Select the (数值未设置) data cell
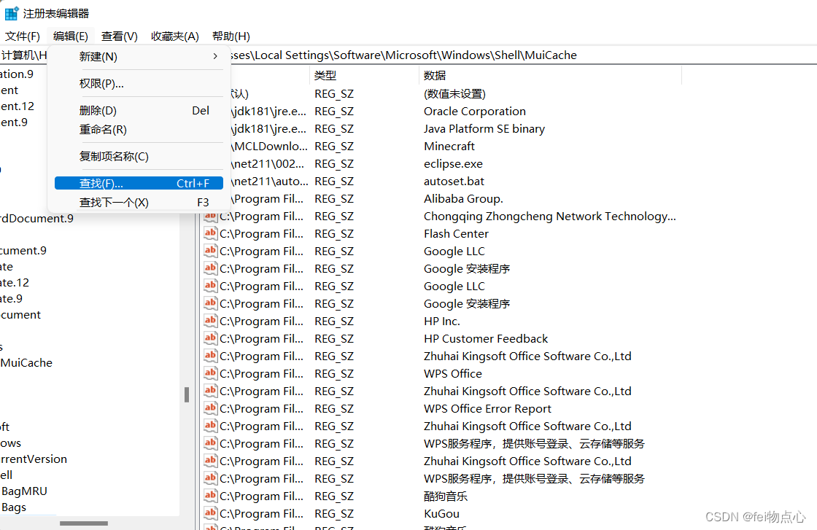Viewport: 817px width, 530px height. tap(454, 94)
